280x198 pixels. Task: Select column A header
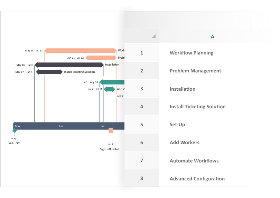(212, 36)
